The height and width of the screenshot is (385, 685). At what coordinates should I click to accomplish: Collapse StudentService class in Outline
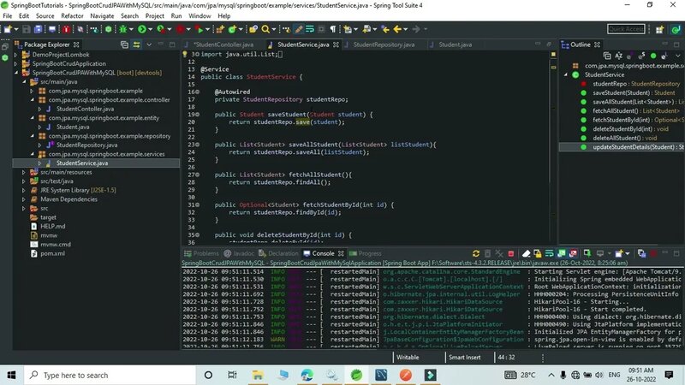coord(566,74)
